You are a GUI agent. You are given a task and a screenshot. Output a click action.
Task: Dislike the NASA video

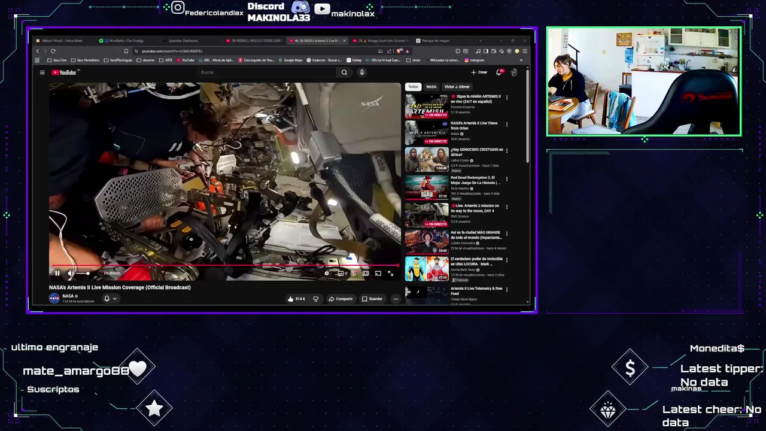tap(316, 299)
